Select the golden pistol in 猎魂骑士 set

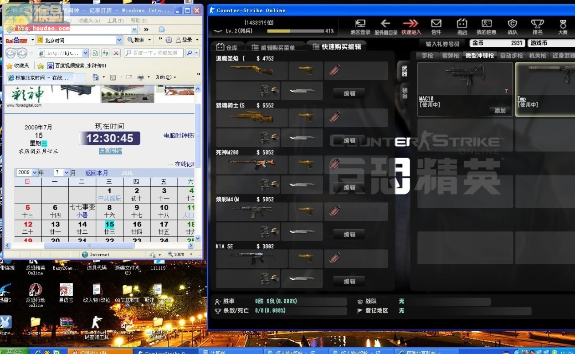coord(306,118)
